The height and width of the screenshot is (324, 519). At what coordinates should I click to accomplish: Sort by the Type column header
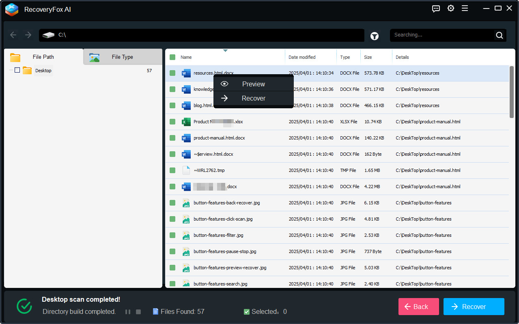point(345,57)
